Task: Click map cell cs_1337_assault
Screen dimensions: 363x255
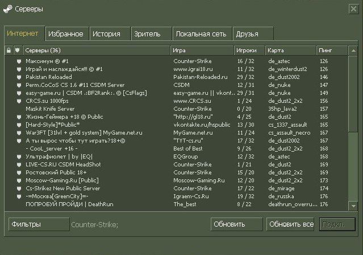Action: click(x=287, y=125)
